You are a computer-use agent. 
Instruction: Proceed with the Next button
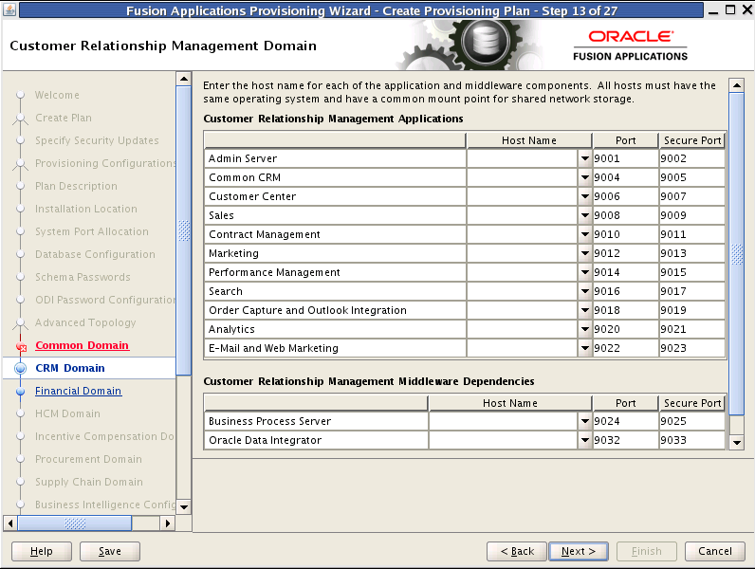[x=579, y=551]
